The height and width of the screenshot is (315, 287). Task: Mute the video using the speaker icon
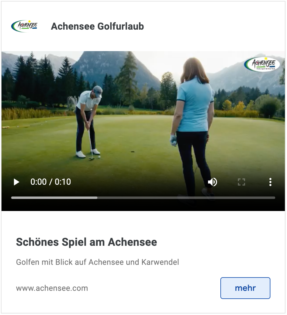tap(213, 182)
